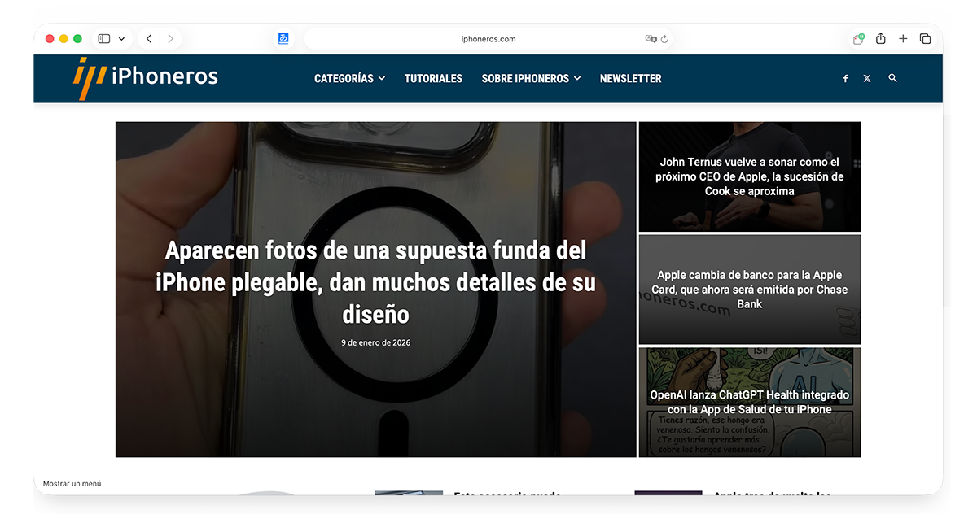Click the iPhoneros logo

pos(147,76)
